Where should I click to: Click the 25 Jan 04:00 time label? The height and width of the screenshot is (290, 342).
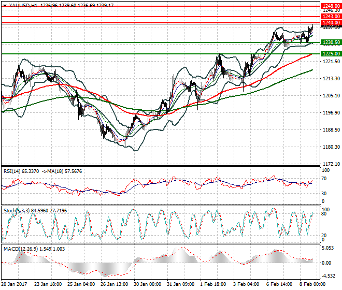click(x=81, y=284)
